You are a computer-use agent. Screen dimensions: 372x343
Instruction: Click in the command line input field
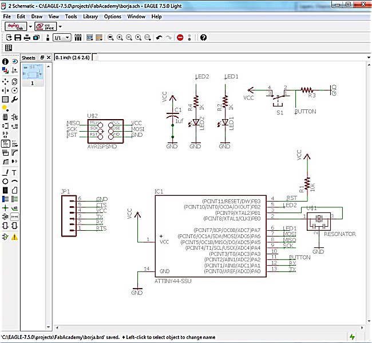tap(231, 57)
